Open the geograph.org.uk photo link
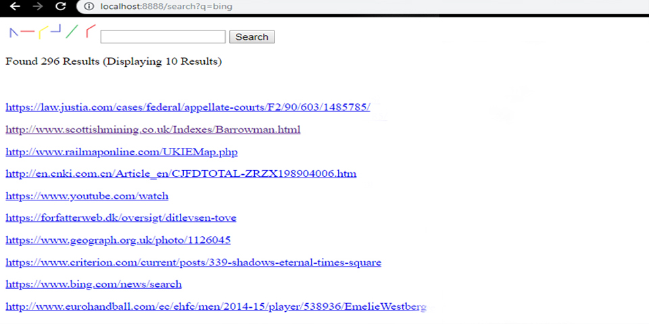The image size is (649, 324). 118,240
